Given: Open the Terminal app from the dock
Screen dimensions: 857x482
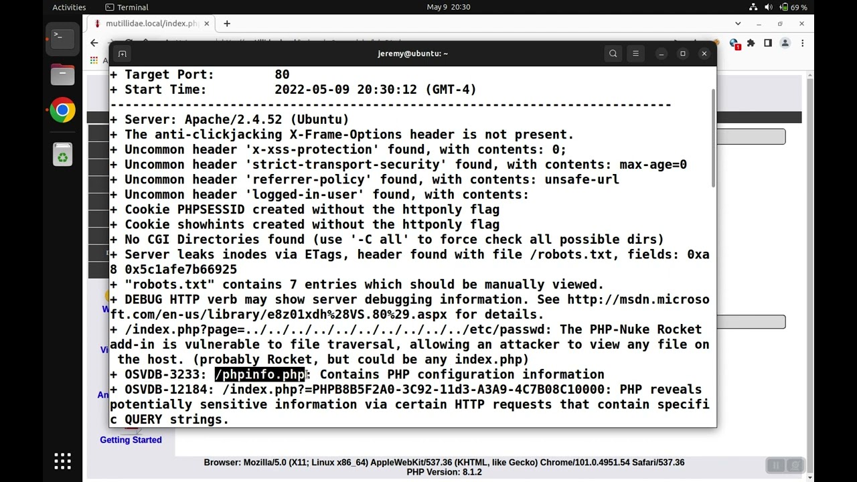Looking at the screenshot, I should [62, 37].
